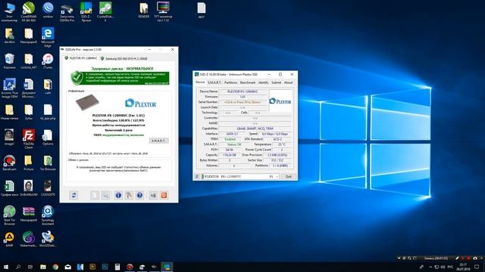Open the Benchmark tab in SSD-Z

point(248,82)
